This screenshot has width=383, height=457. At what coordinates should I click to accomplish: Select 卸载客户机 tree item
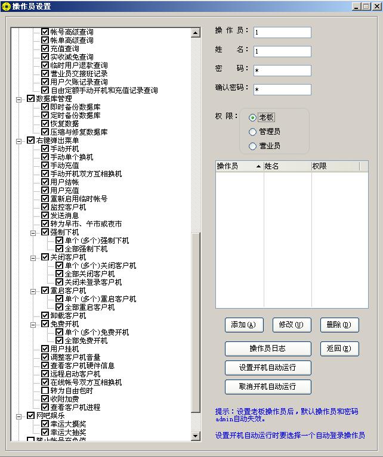click(68, 315)
